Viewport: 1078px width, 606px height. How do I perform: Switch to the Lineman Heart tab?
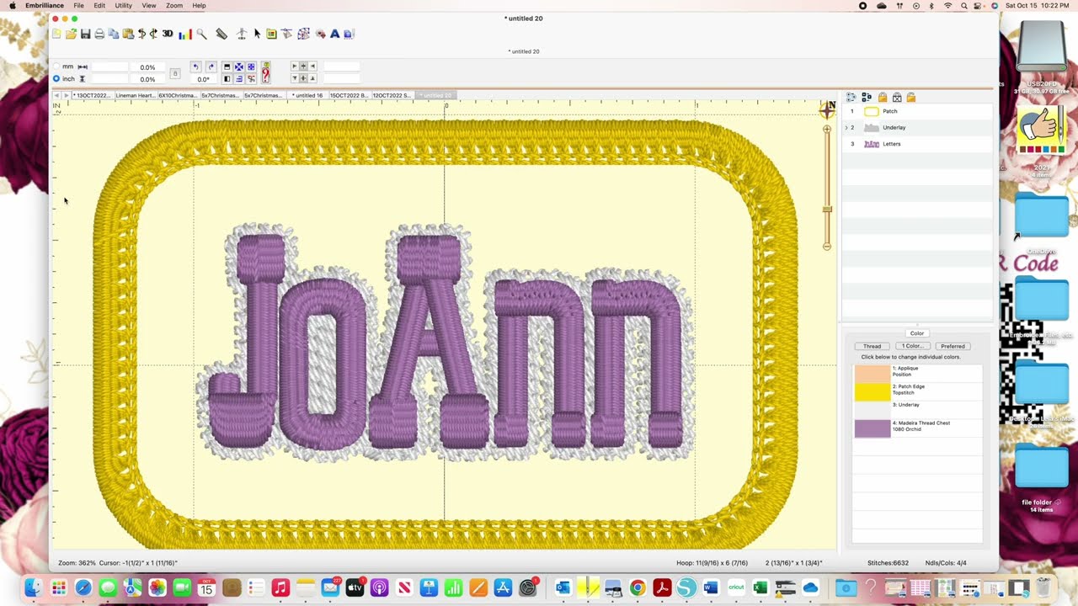click(136, 96)
